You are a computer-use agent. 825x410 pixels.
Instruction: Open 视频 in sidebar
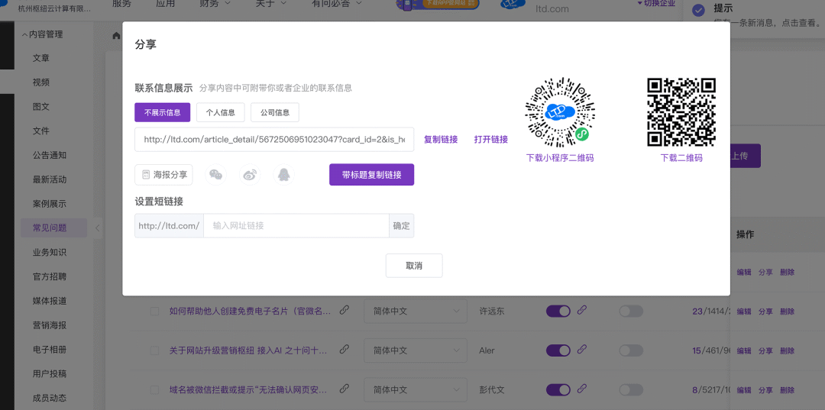[x=41, y=82]
